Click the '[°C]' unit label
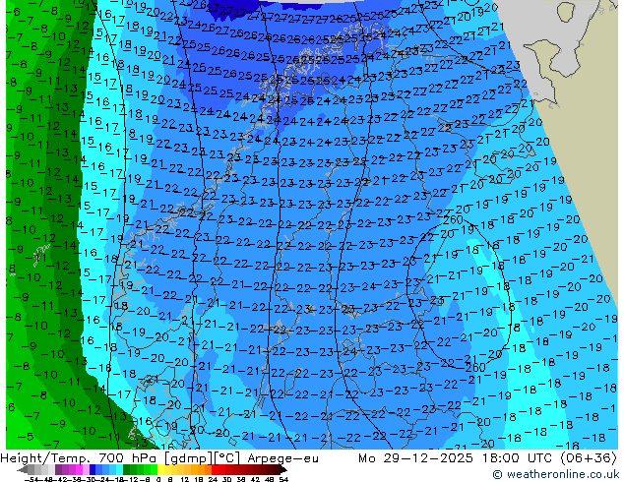This screenshot has width=624, height=482. coord(228,458)
